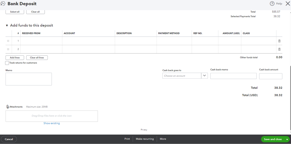Click the Save and close button
The image size is (291, 144).
coord(273,139)
